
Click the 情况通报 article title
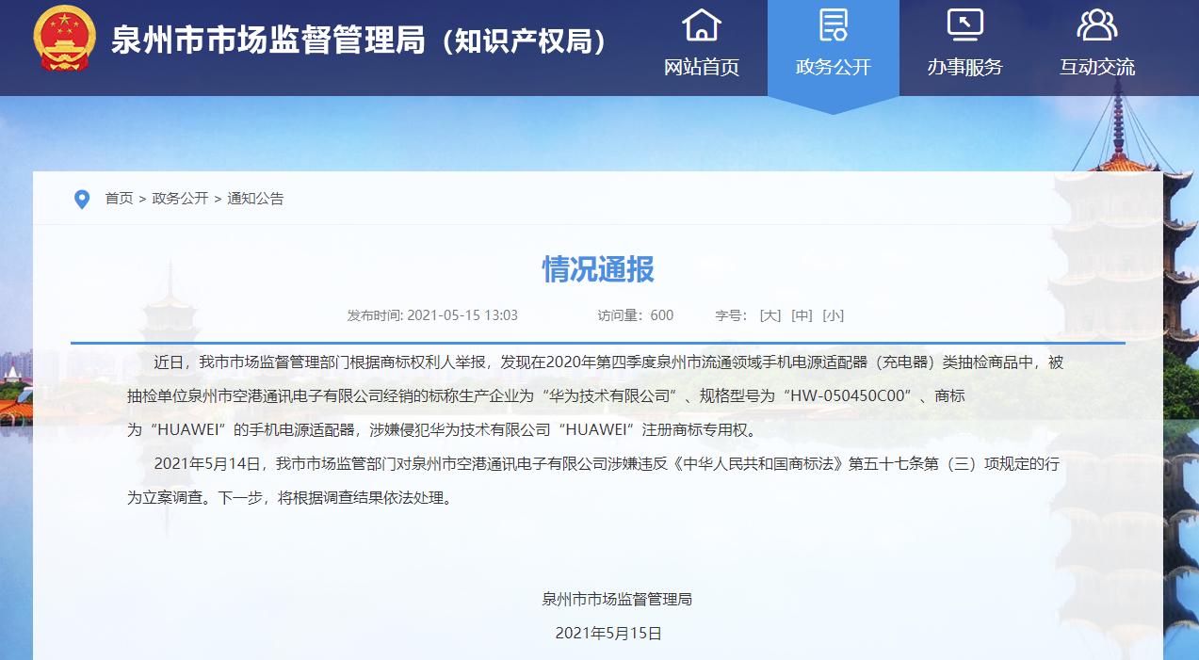pyautogui.click(x=598, y=269)
